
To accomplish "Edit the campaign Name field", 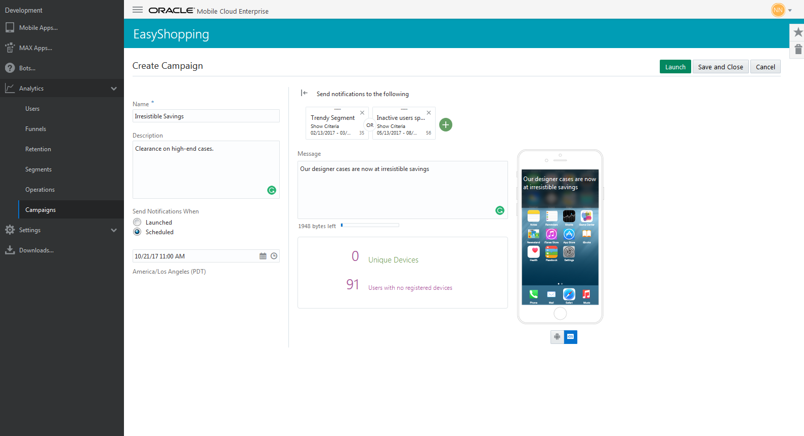I will pyautogui.click(x=206, y=116).
